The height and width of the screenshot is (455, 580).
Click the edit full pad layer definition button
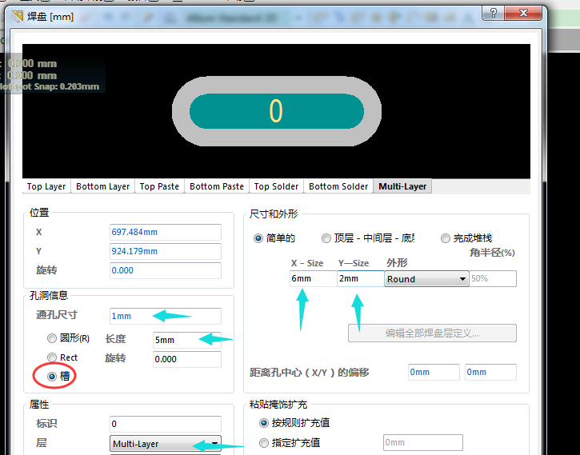coord(432,333)
